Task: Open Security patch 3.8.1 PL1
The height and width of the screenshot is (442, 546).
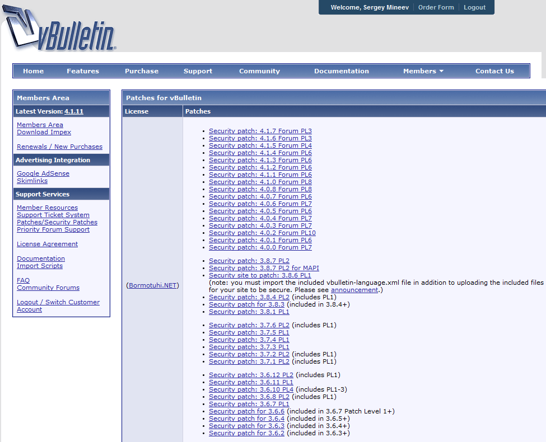Action: pyautogui.click(x=249, y=312)
